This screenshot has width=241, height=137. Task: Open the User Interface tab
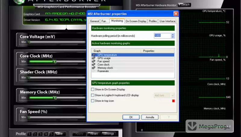(167, 21)
